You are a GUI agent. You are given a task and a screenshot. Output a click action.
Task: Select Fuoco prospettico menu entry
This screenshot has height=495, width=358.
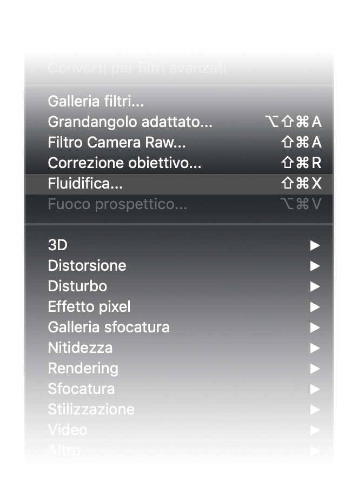(x=117, y=204)
